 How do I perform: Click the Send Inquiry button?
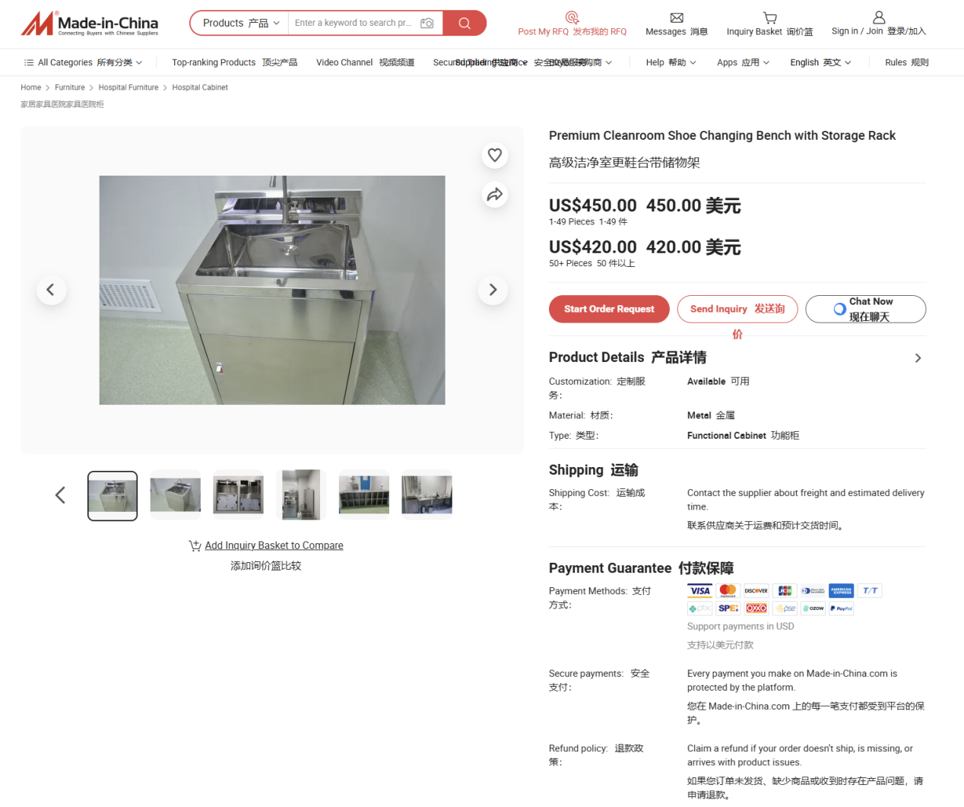[737, 309]
